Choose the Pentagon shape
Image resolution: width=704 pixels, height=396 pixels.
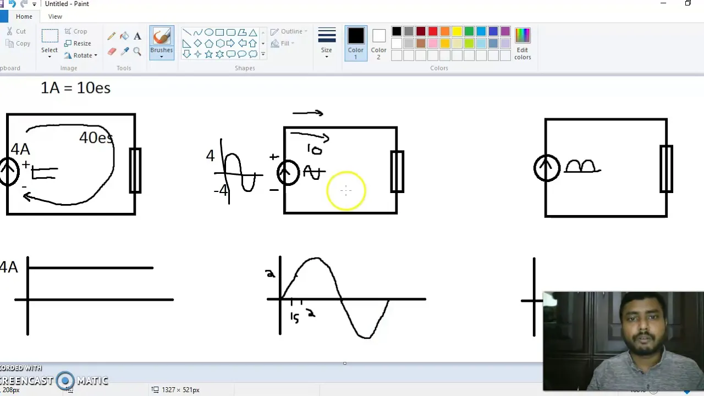pos(208,43)
